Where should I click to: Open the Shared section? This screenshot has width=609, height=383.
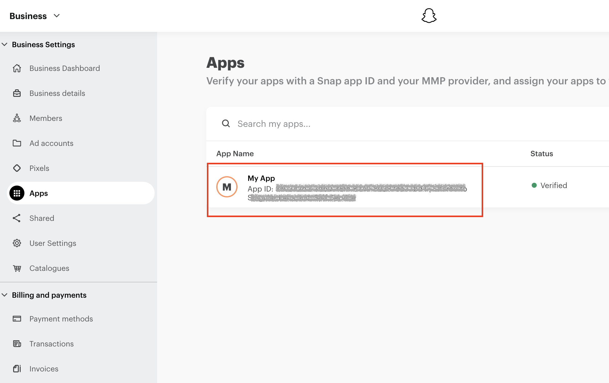point(42,218)
